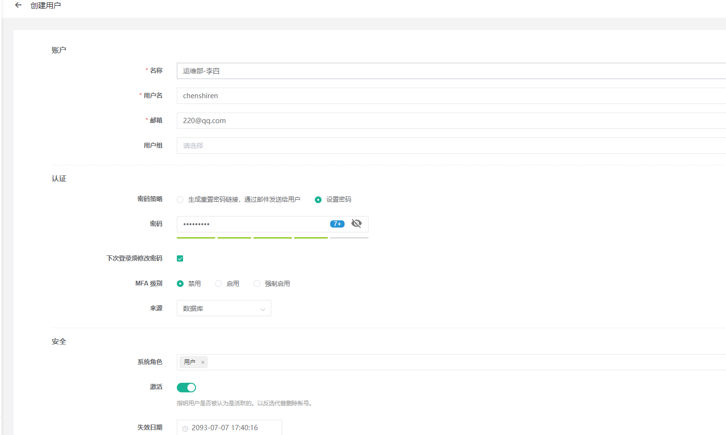Click the 创建用户 page title
The height and width of the screenshot is (435, 726).
pyautogui.click(x=46, y=5)
